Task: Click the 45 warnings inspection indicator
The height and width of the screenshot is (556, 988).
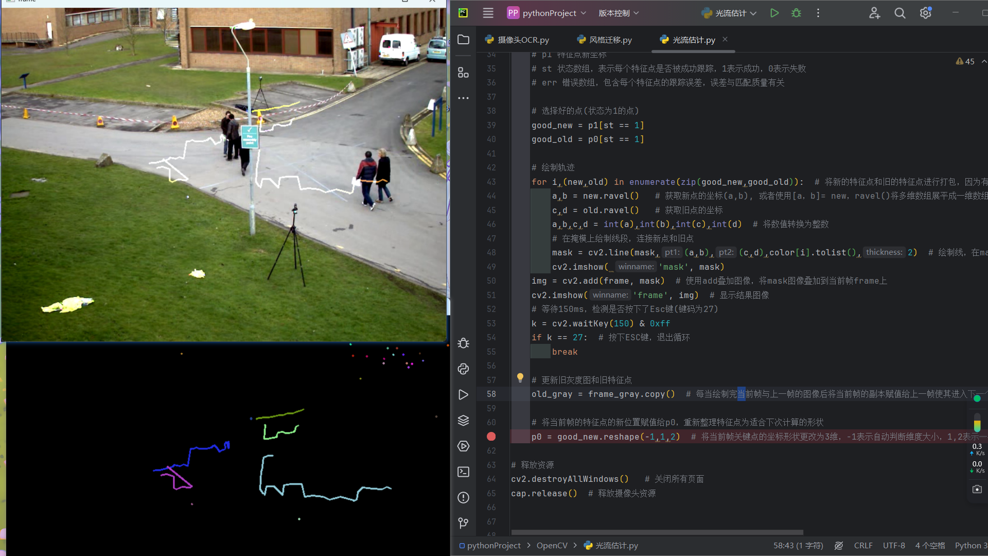Action: point(965,61)
